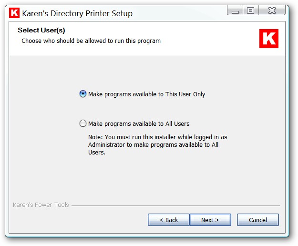Maximize the setup window

[x=250, y=10]
